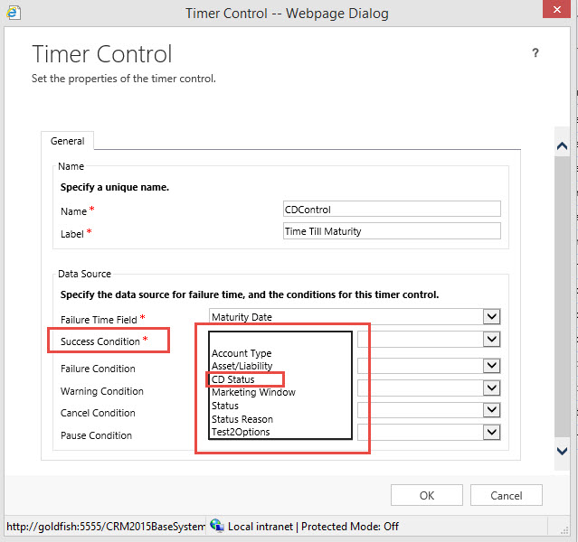Click the Local intranet globe icon
The height and width of the screenshot is (542, 578).
(x=217, y=526)
